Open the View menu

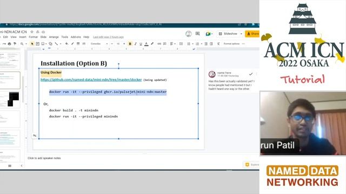[14, 37]
